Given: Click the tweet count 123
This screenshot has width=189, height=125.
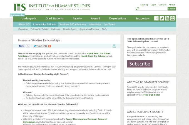Looking at the screenshot, I should point(46,46).
